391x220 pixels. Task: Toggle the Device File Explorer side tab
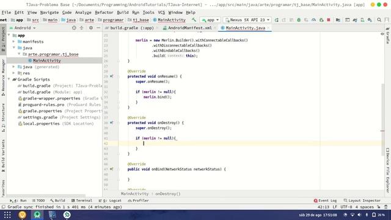click(x=387, y=170)
